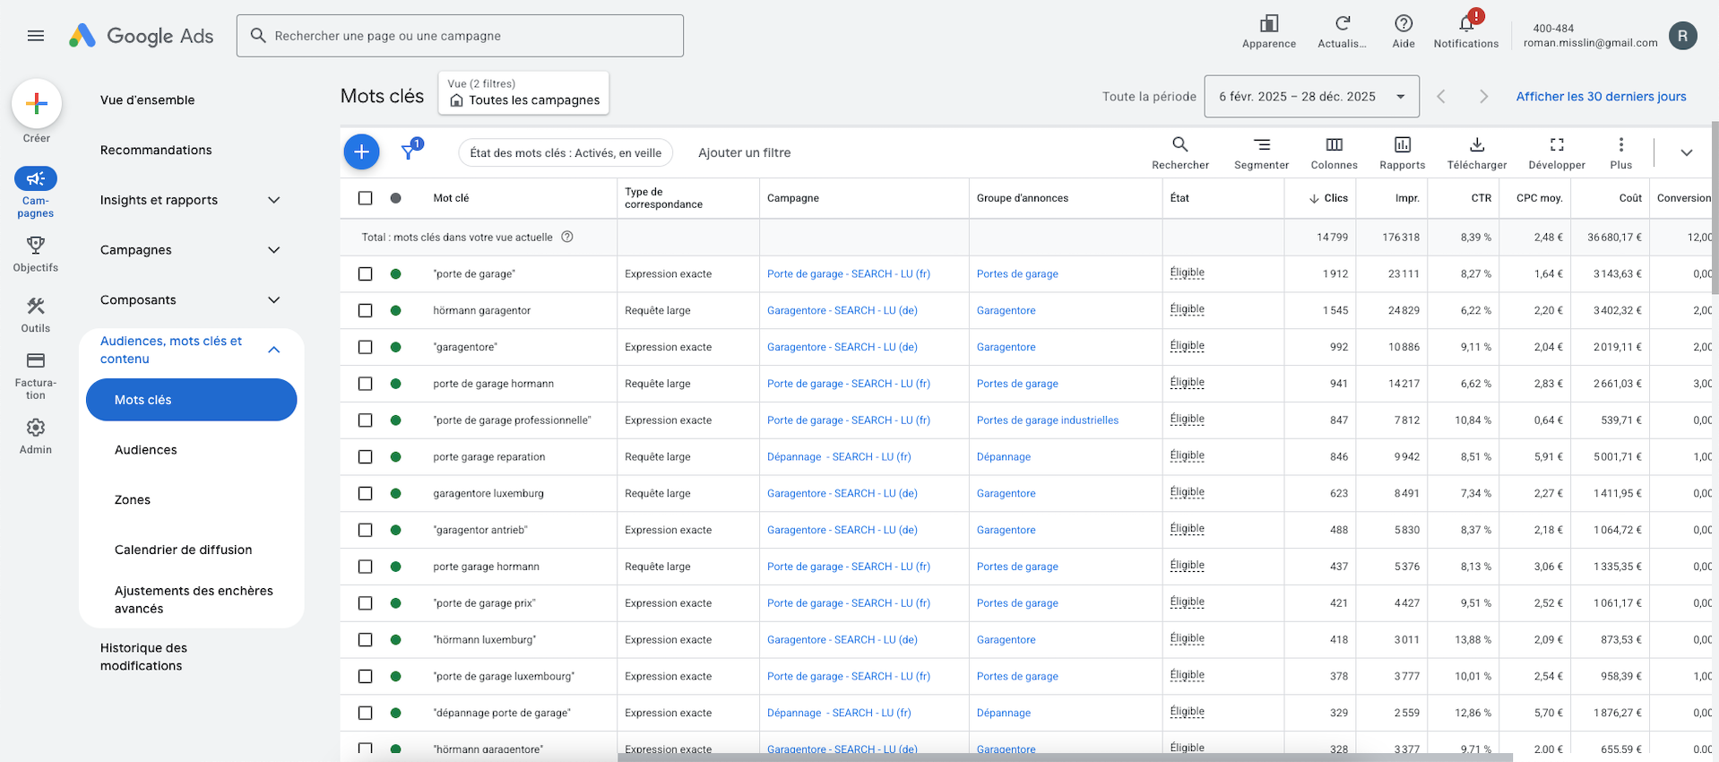
Task: Check the hörmann garagentor row
Action: coord(365,311)
